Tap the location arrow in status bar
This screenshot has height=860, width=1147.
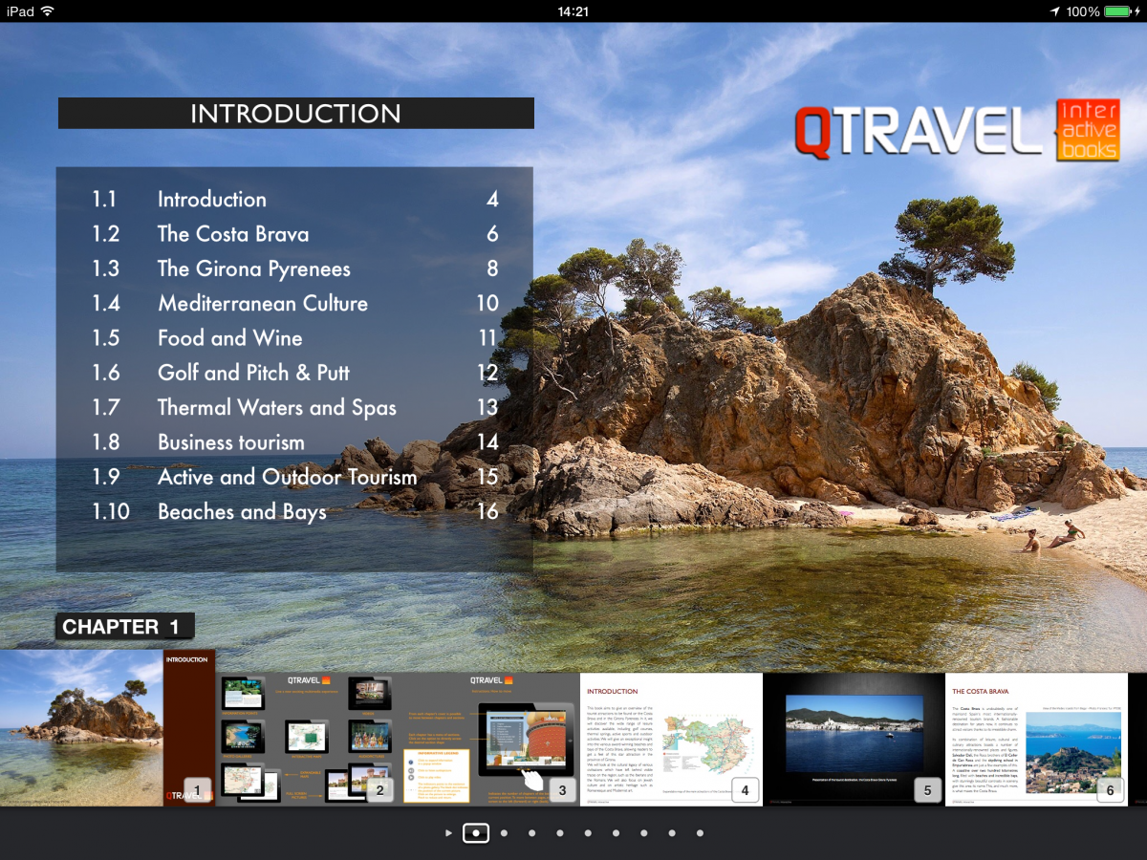pos(1055,11)
